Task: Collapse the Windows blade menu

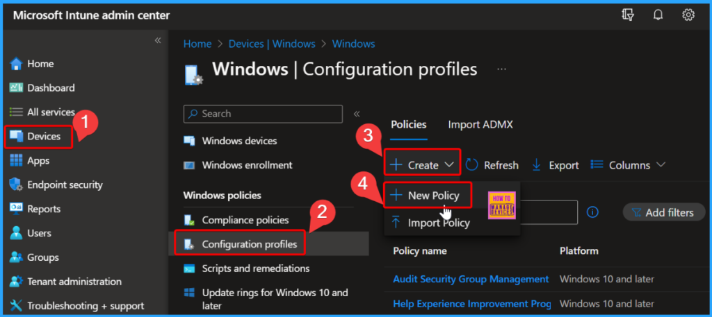Action: 357,114
